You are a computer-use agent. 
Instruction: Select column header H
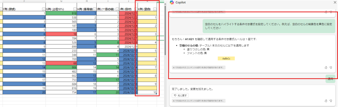coord(86,1)
